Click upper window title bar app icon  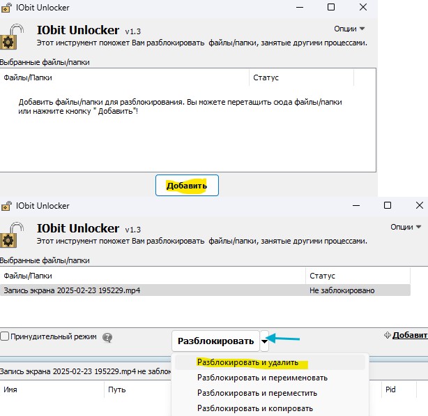[6, 8]
